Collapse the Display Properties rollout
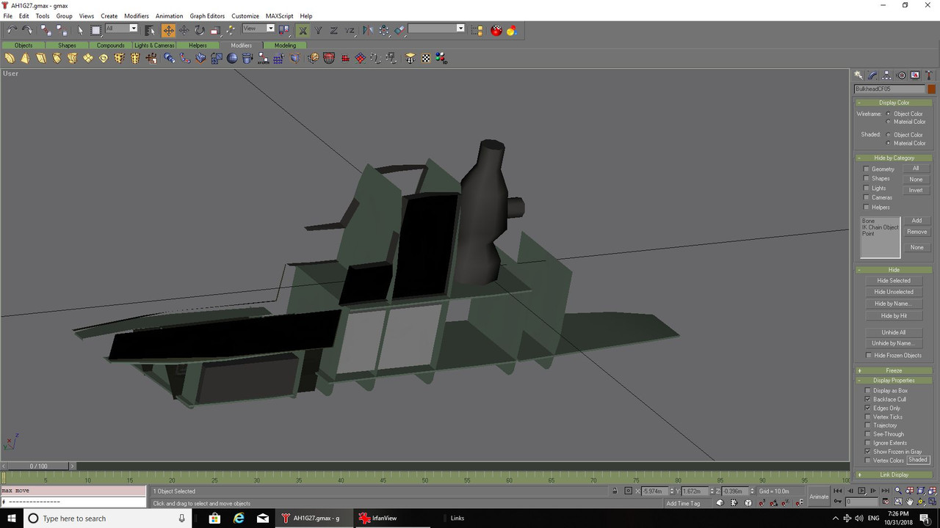The height and width of the screenshot is (528, 940). click(x=894, y=381)
